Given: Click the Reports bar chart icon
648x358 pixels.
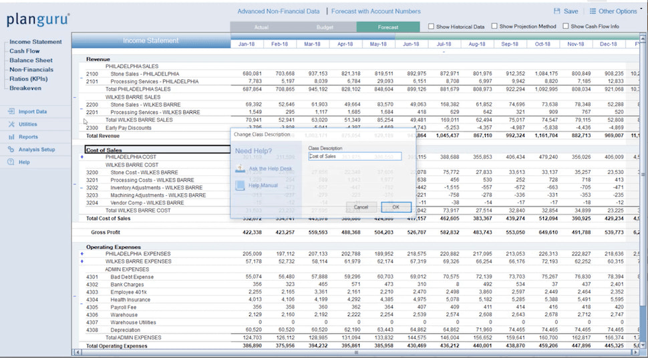Looking at the screenshot, I should click(x=11, y=137).
